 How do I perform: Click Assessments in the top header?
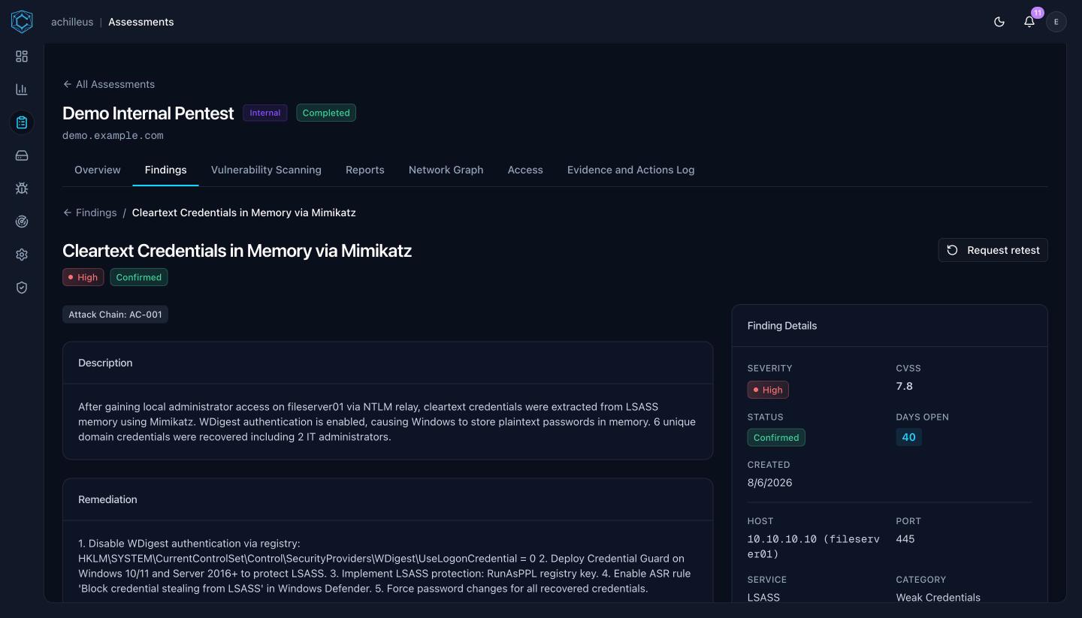tap(141, 22)
